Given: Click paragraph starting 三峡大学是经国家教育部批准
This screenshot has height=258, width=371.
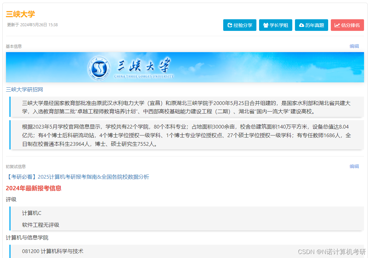Looking at the screenshot, I should pyautogui.click(x=186, y=107).
